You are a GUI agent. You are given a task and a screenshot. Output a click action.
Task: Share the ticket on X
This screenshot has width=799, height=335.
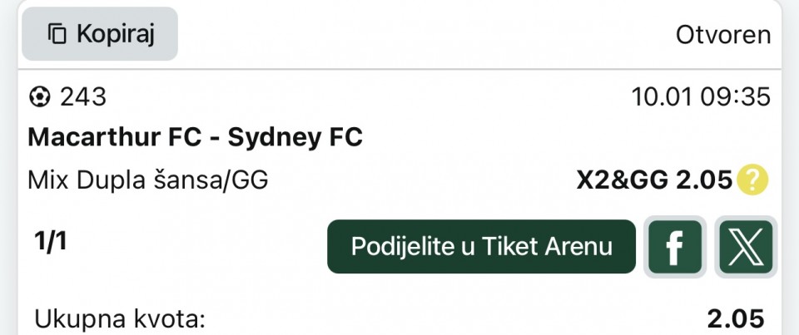745,247
